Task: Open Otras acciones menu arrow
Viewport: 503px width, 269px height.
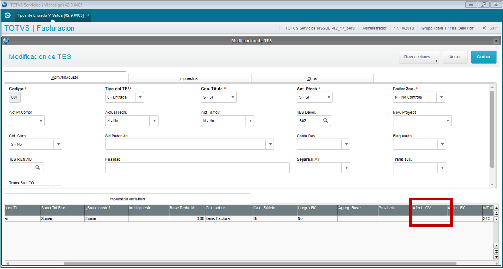Action: point(436,60)
